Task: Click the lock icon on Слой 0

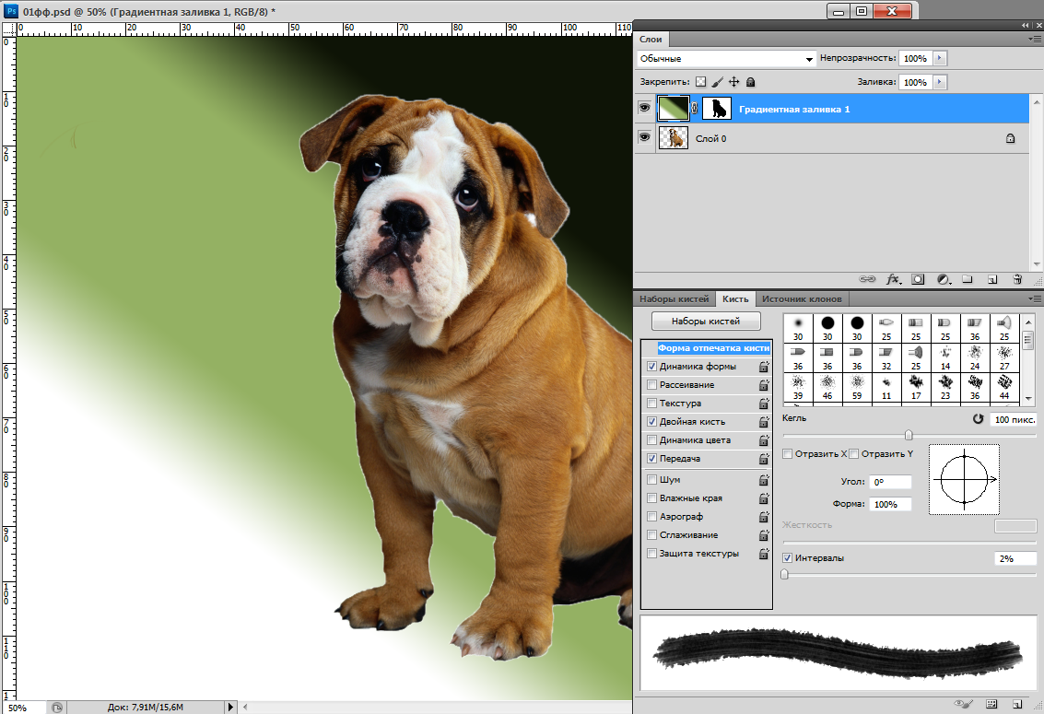Action: 1010,138
